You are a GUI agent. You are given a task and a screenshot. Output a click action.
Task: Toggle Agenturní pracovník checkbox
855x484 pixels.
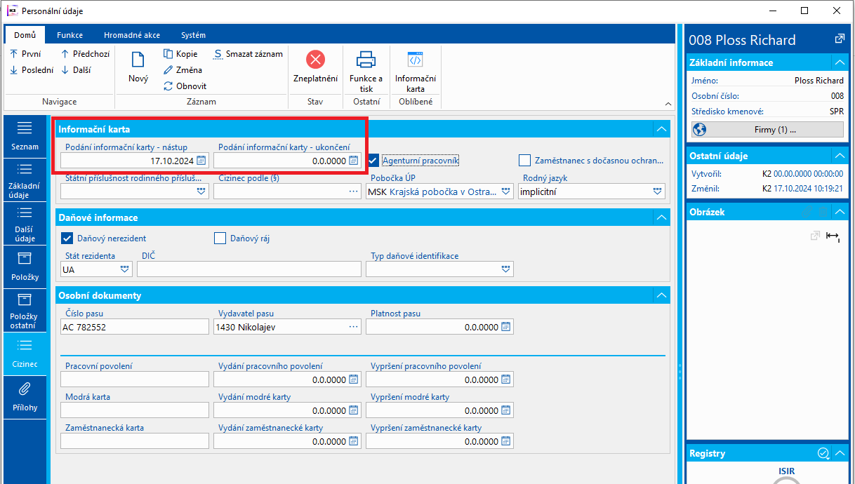(x=373, y=160)
